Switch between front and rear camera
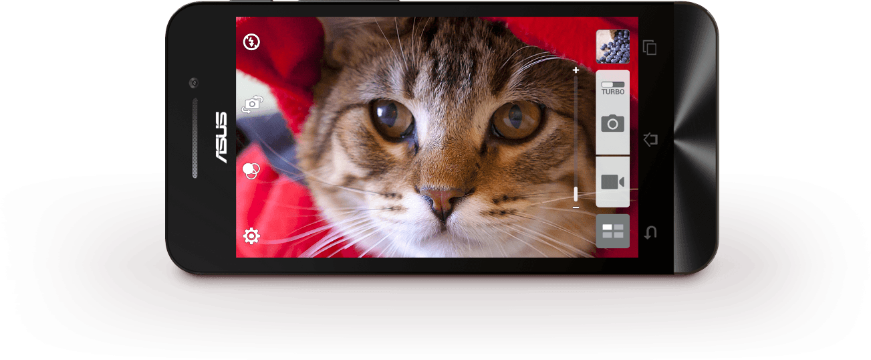The image size is (871, 360). [x=252, y=104]
